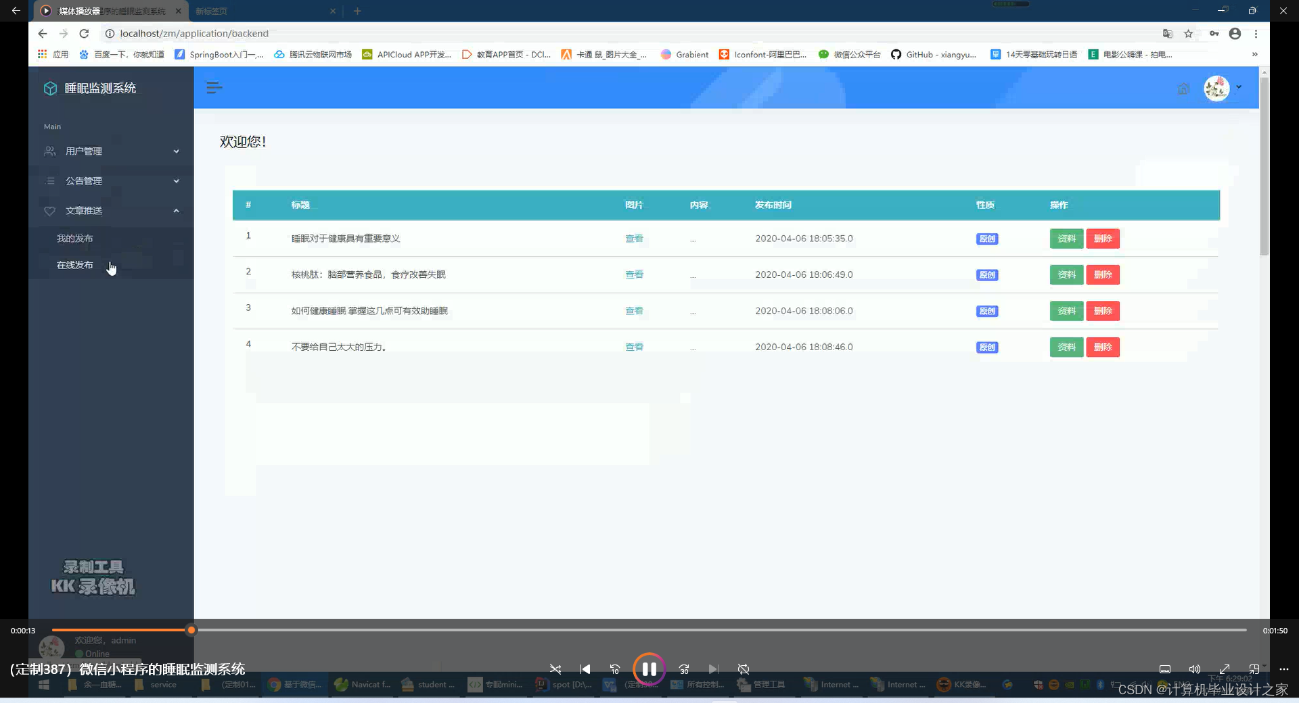Open browser three-dot menu

(x=1256, y=34)
